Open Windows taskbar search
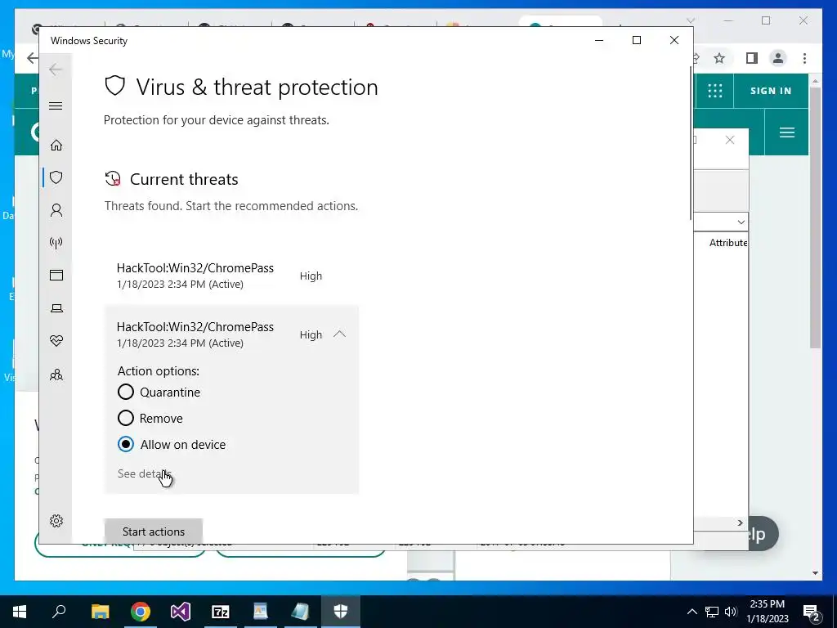Image resolution: width=837 pixels, height=628 pixels. (59, 612)
